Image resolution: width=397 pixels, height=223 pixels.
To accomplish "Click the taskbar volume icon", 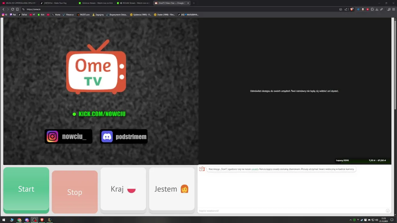I will (377, 220).
